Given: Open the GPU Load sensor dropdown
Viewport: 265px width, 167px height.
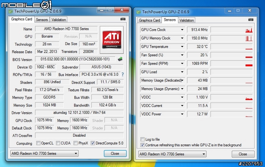Looking at the screenshot, I should click(182, 72).
